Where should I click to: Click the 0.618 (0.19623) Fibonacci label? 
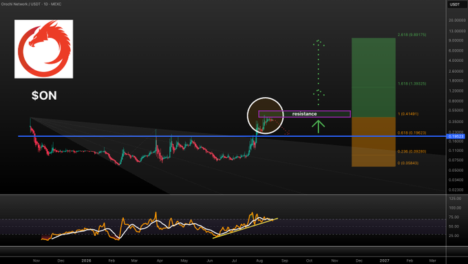pos(412,133)
